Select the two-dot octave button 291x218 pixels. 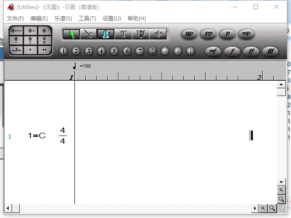(x=178, y=51)
